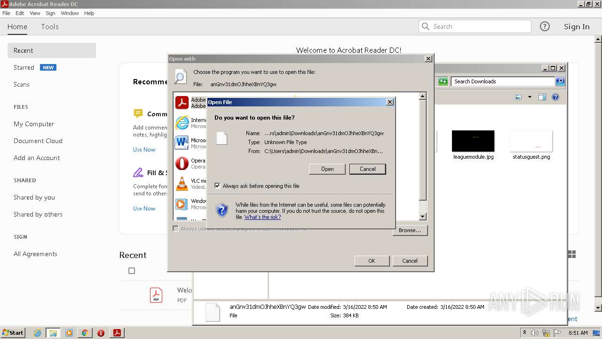Toggle the Recent list select-all checkbox

(x=132, y=271)
